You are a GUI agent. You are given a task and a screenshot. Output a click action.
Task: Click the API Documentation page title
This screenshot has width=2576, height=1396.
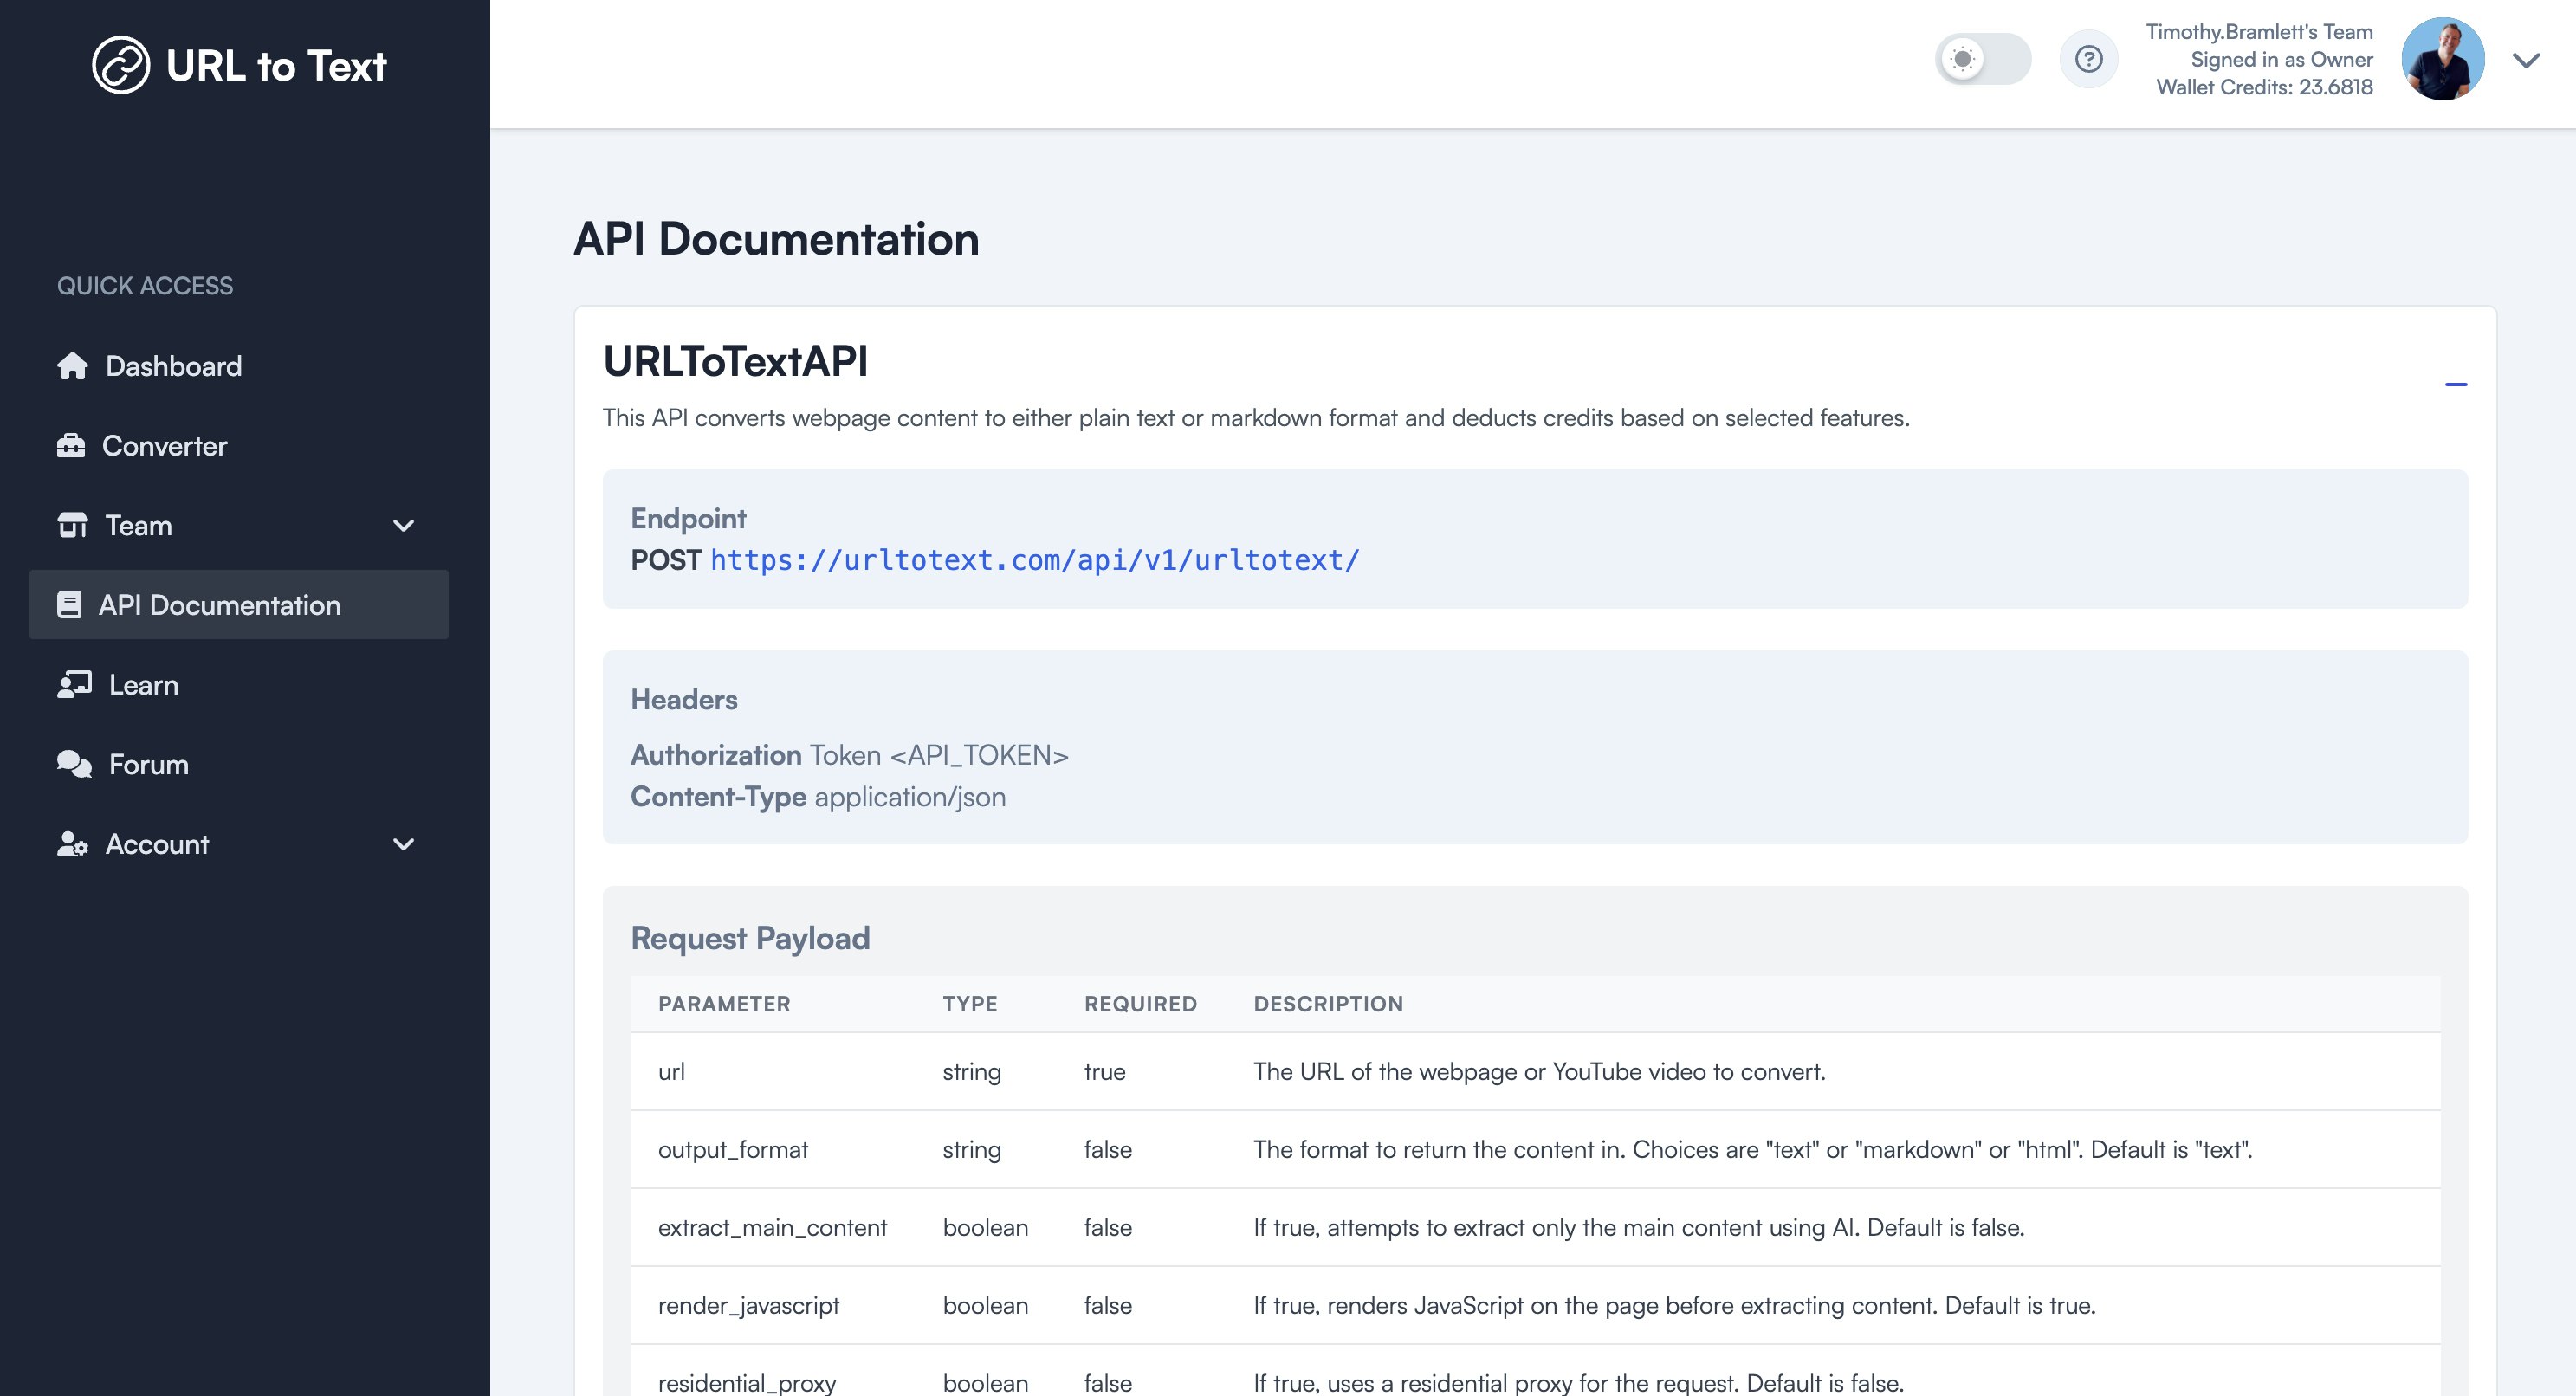pyautogui.click(x=776, y=239)
